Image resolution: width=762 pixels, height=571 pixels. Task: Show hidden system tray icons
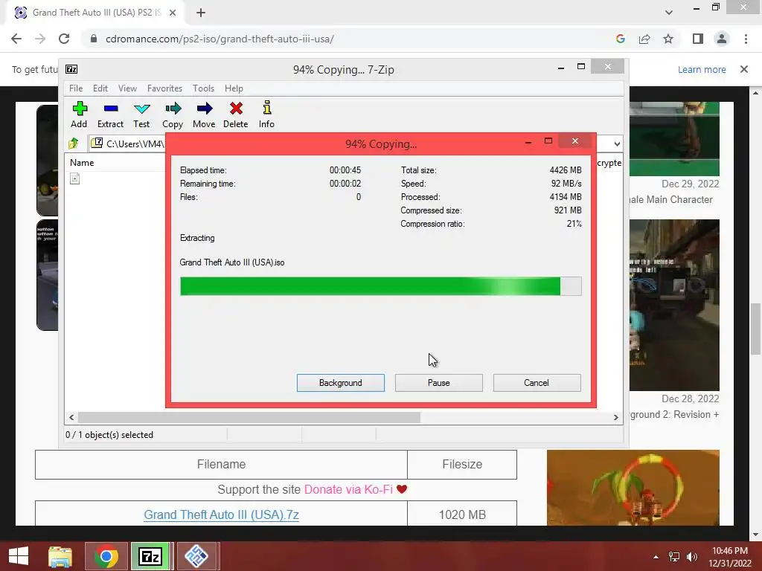tap(656, 556)
